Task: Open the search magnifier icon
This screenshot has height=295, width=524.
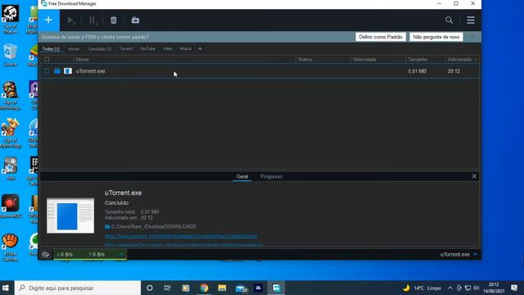Action: click(449, 20)
